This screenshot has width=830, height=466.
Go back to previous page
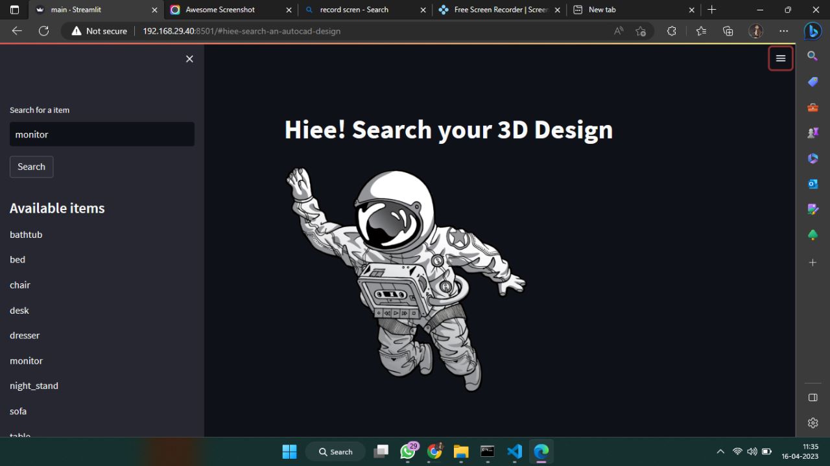pos(17,31)
